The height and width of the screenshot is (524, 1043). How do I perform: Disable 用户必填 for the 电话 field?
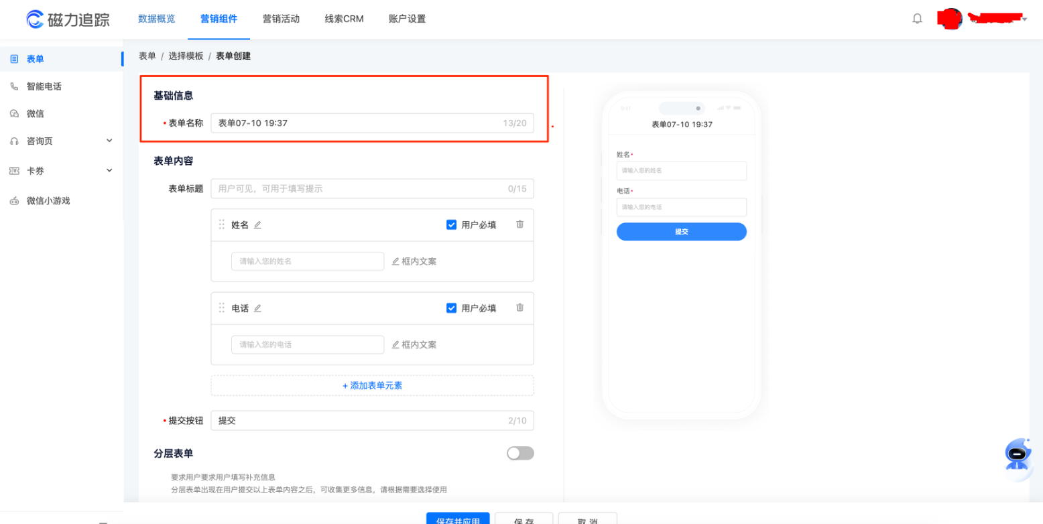point(451,308)
